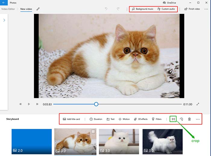The height and width of the screenshot is (156, 211).
Task: Open the Video Editor breadcrumb
Action: pos(8,9)
